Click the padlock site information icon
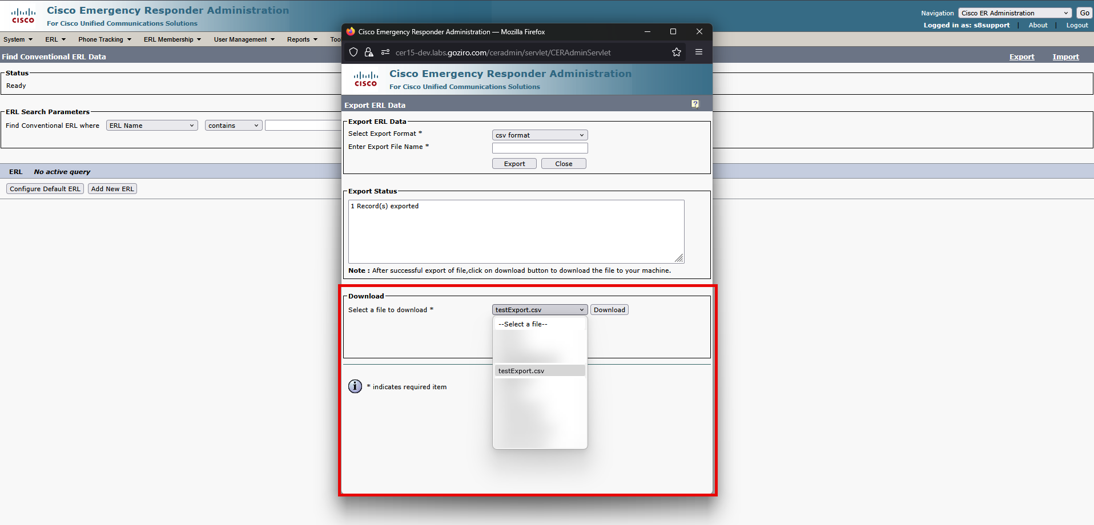Viewport: 1094px width, 525px height. click(369, 52)
